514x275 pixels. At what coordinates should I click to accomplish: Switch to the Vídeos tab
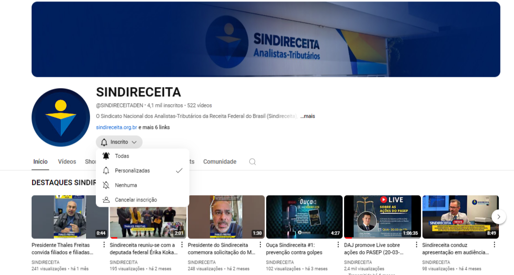(67, 162)
